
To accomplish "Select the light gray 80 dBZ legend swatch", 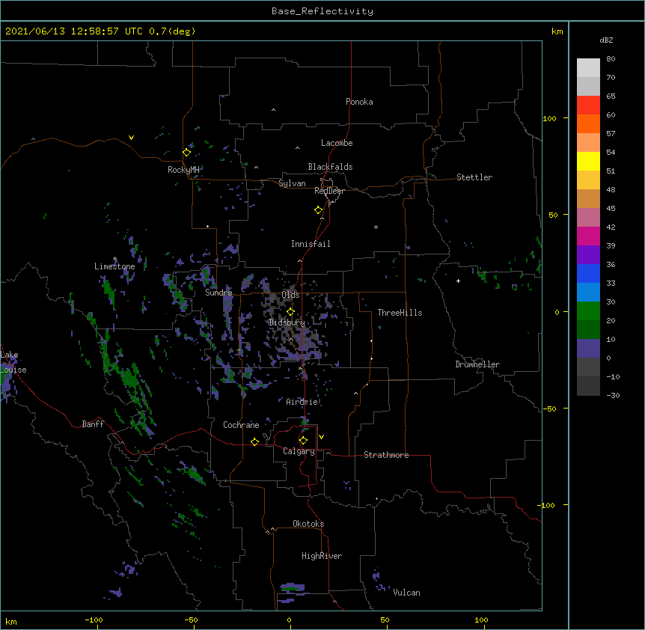I will 588,68.
